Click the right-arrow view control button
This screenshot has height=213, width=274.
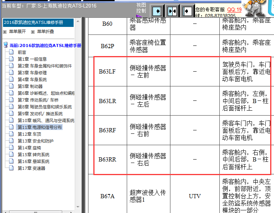click(157, 11)
